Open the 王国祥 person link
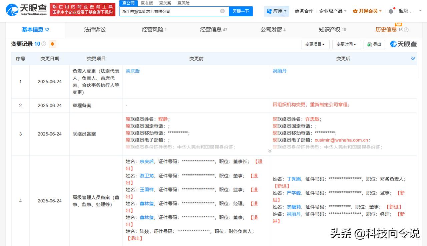427x246 pixels. tap(147, 190)
